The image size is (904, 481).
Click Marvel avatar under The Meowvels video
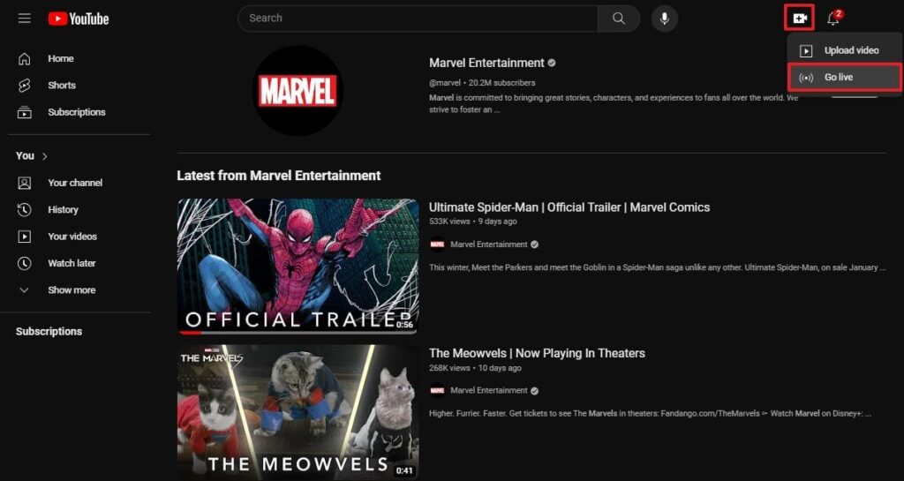click(x=438, y=391)
